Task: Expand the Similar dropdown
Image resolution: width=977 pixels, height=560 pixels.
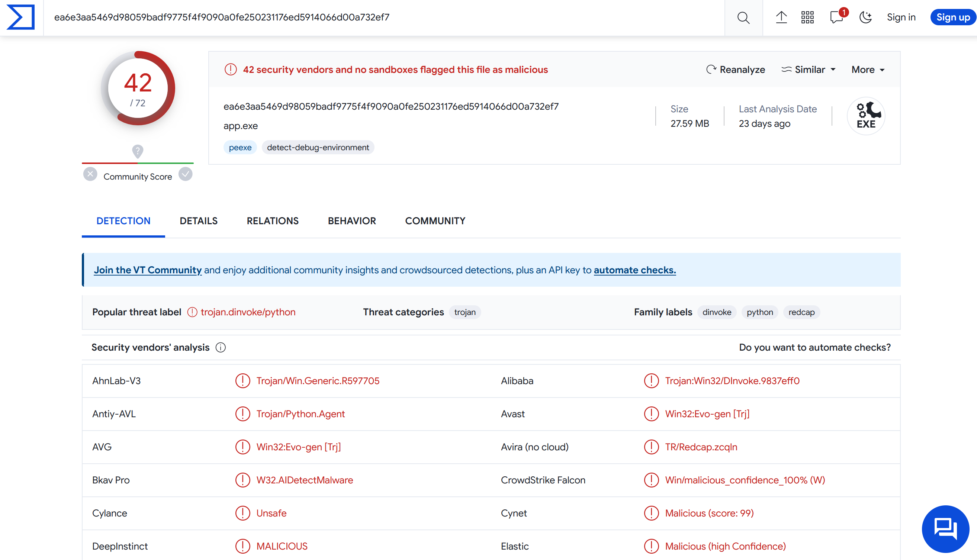Action: [x=809, y=70]
